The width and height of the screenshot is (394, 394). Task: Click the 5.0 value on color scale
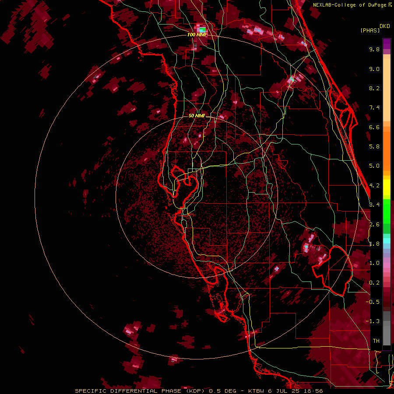374,166
